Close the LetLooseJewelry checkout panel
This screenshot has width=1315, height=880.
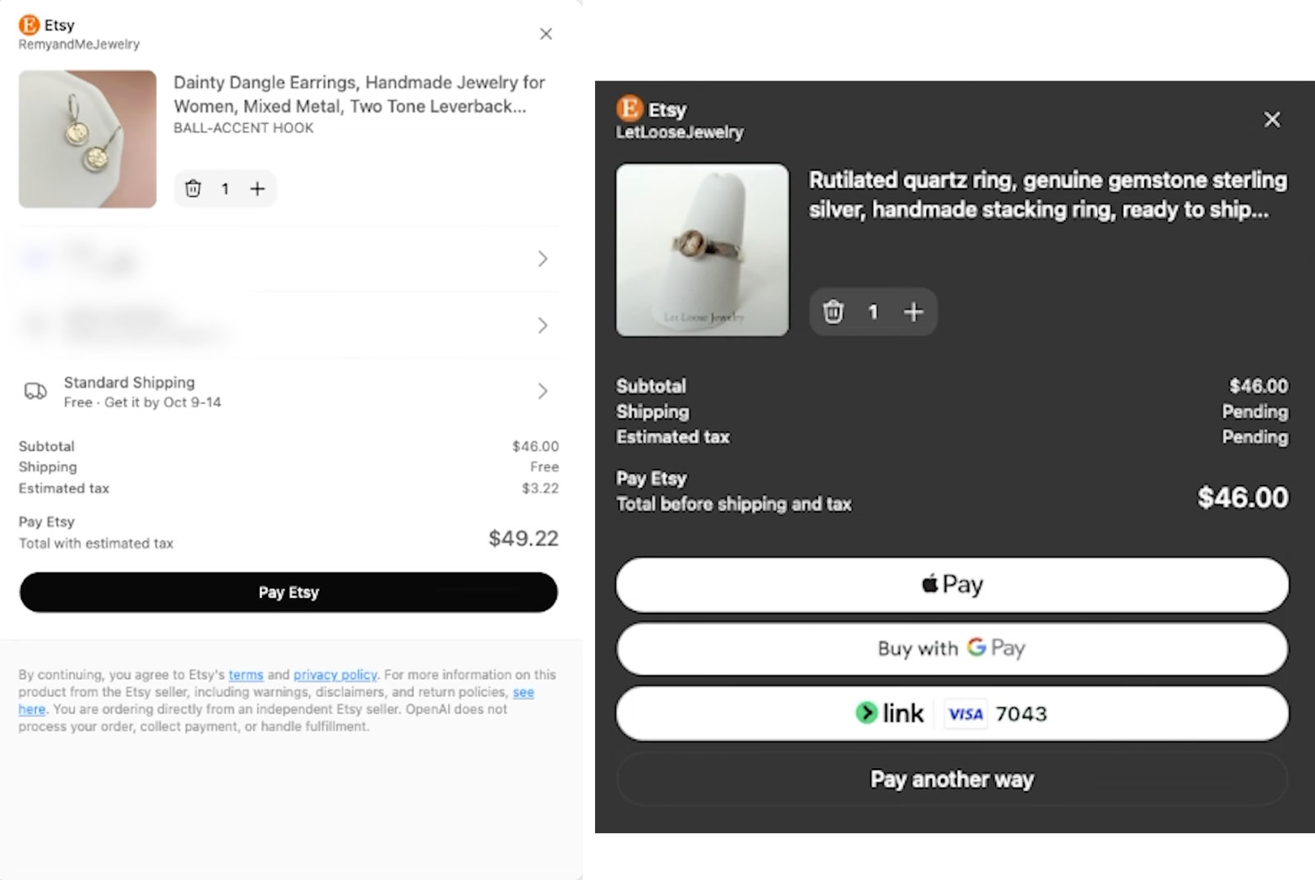(x=1271, y=120)
